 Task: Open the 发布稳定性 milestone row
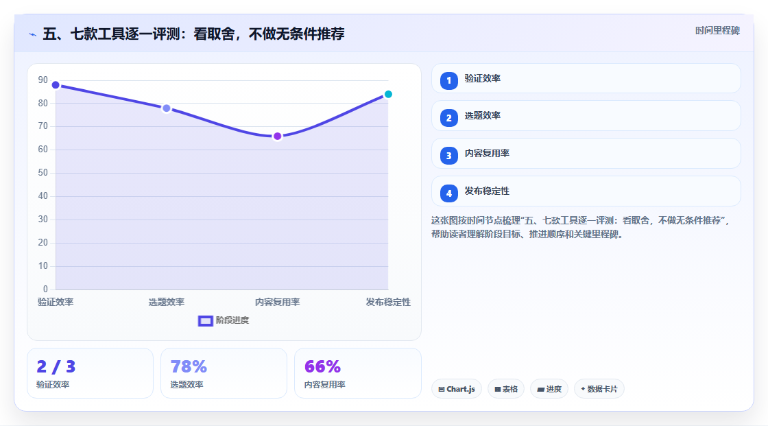coord(586,191)
